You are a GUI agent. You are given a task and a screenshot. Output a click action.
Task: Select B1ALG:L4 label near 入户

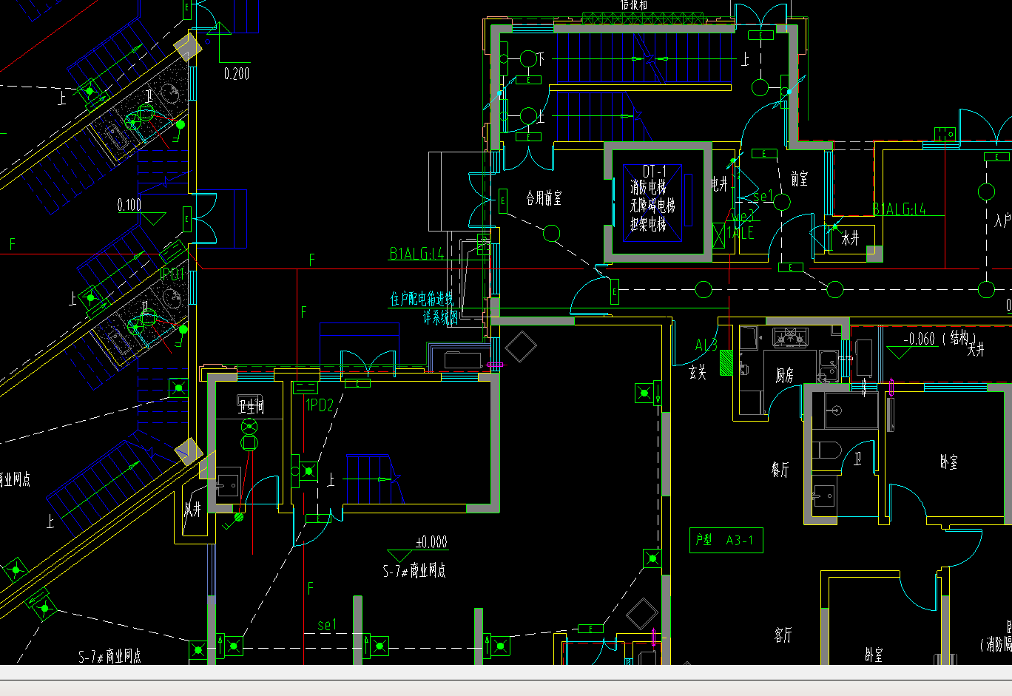point(899,209)
